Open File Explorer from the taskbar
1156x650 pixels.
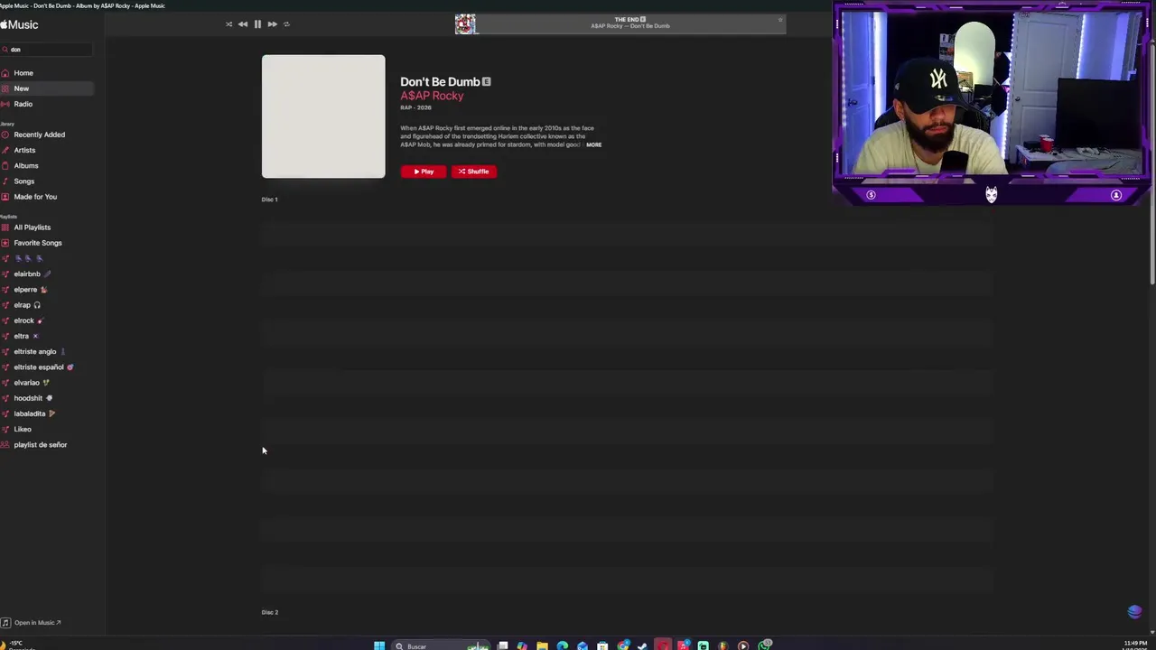[542, 645]
